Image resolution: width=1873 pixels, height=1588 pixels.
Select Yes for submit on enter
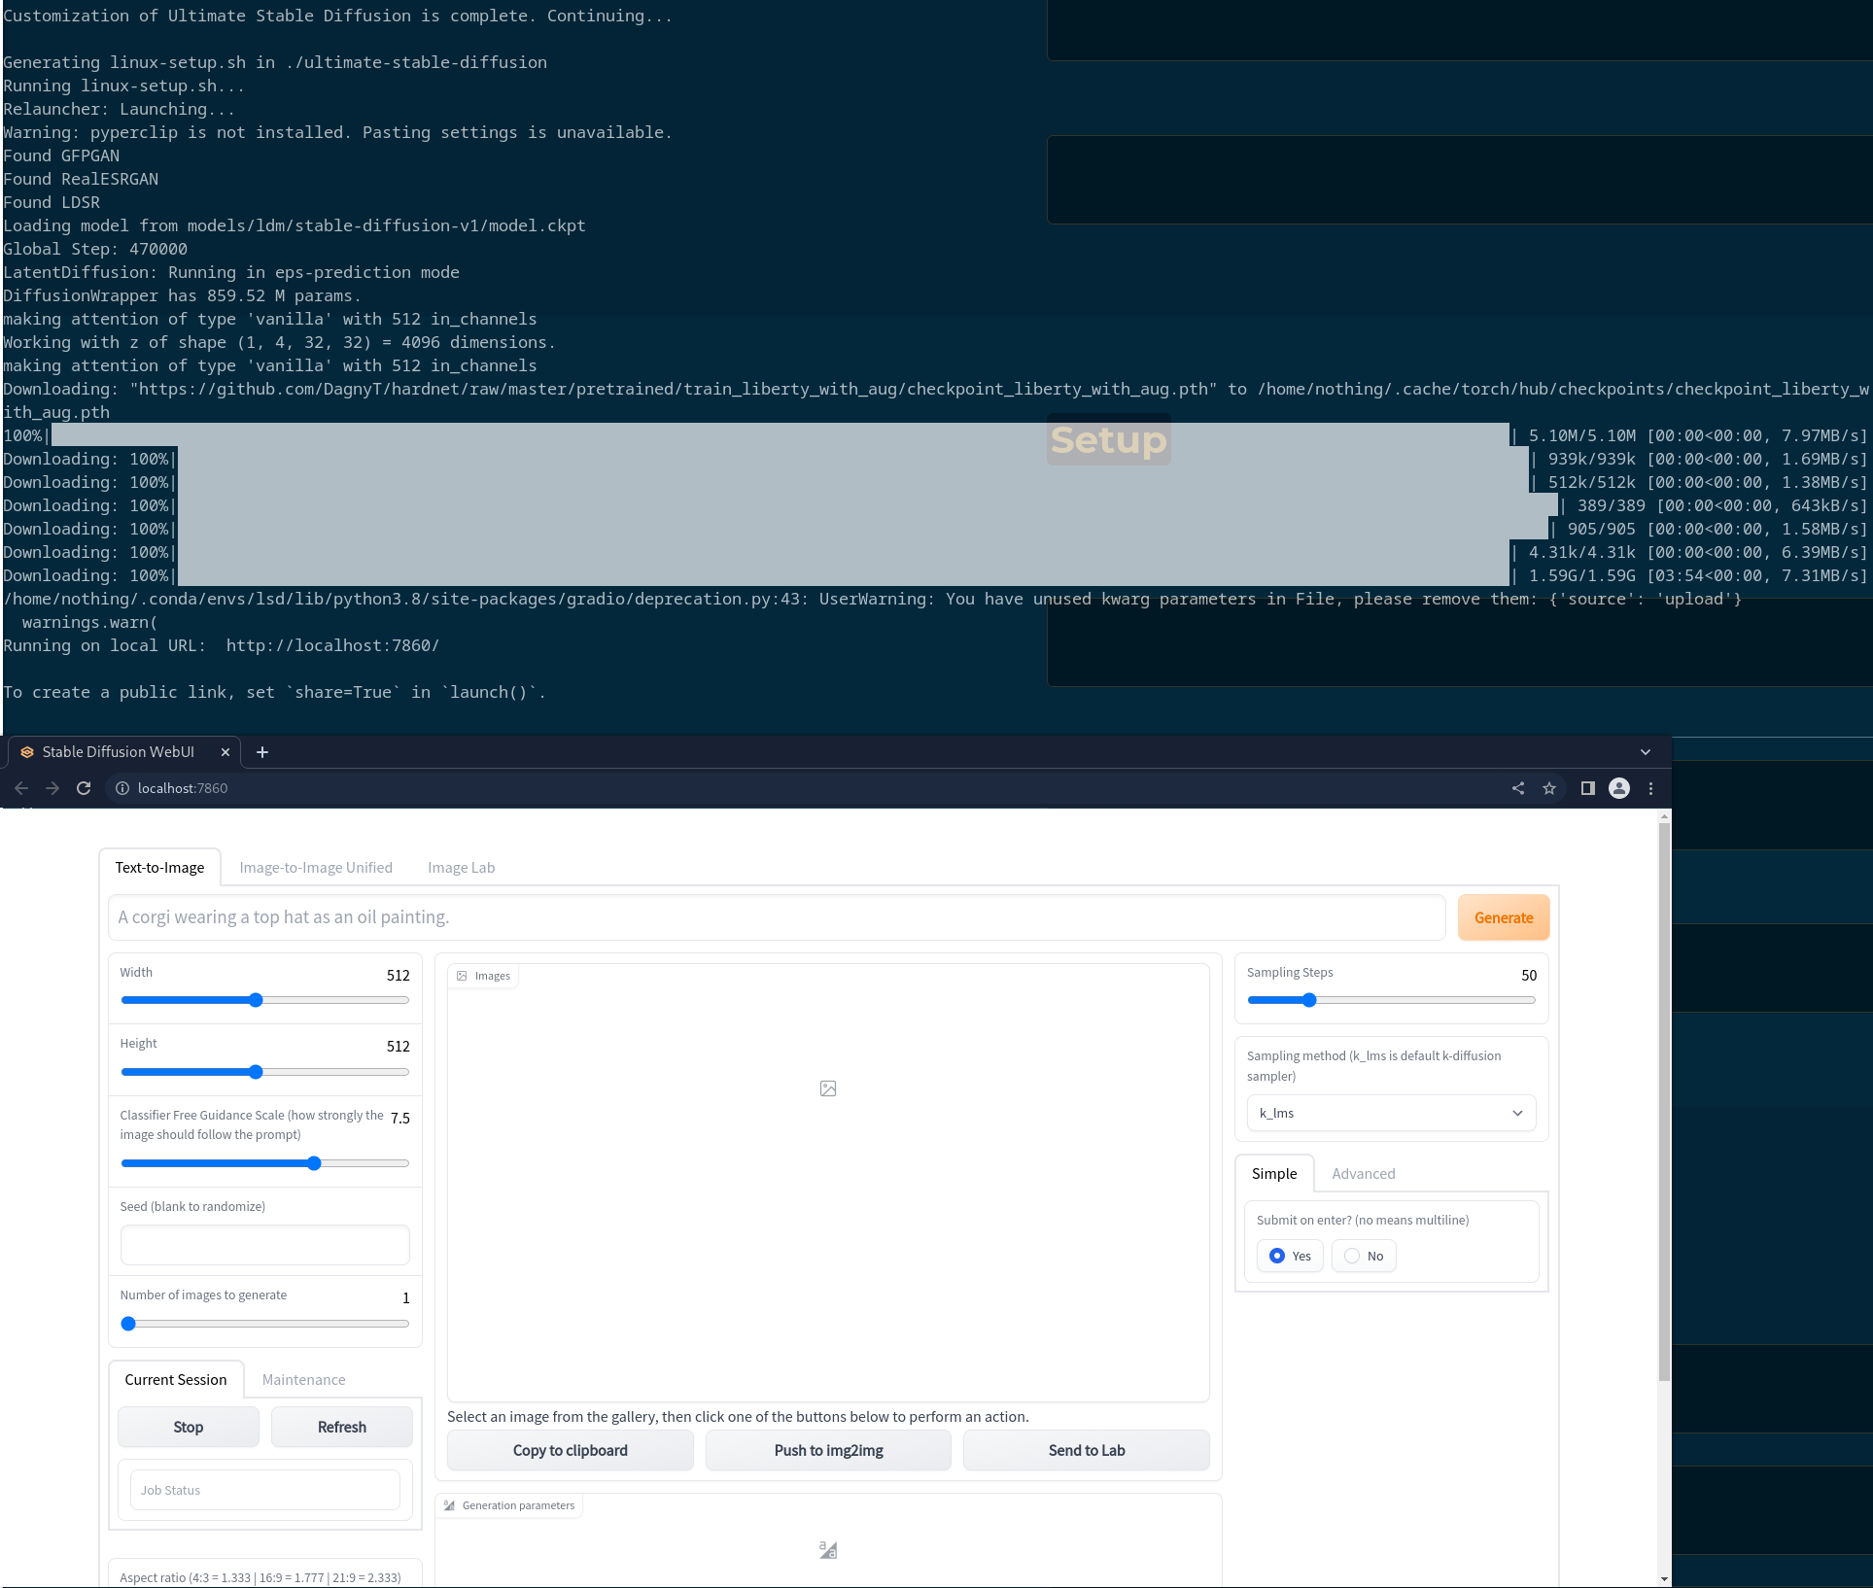click(x=1290, y=1257)
